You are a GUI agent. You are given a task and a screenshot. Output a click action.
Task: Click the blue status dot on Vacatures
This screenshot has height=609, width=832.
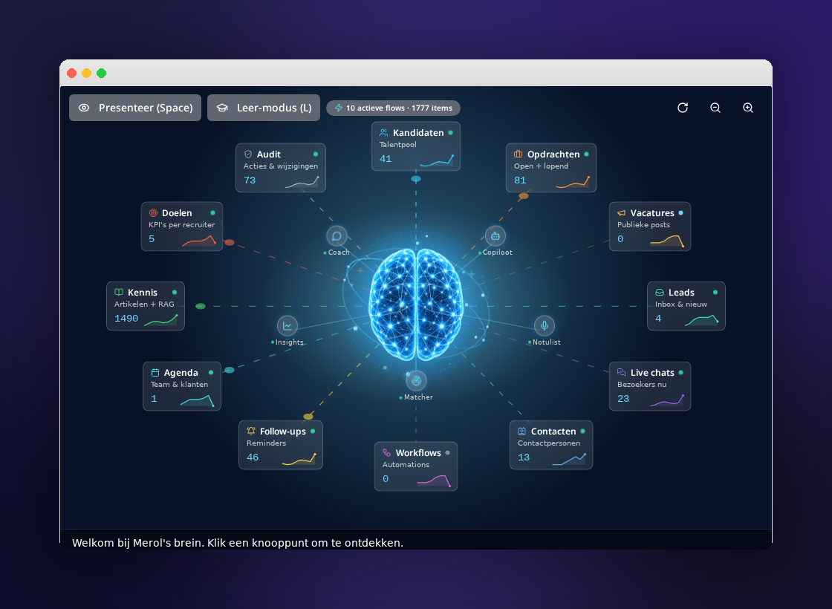(680, 212)
